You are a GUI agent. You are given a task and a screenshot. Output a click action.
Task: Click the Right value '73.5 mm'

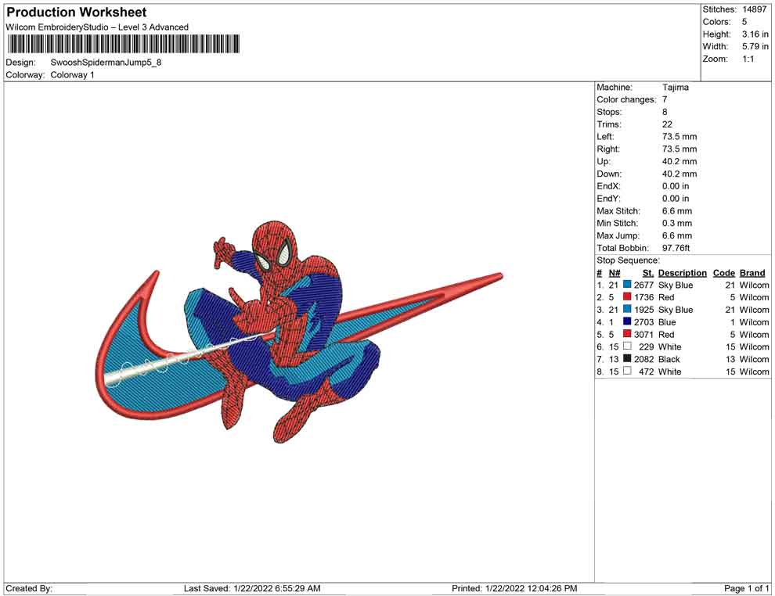679,149
